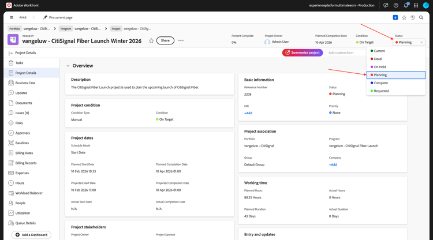
Task: Pin current page
Action: tap(58, 17)
